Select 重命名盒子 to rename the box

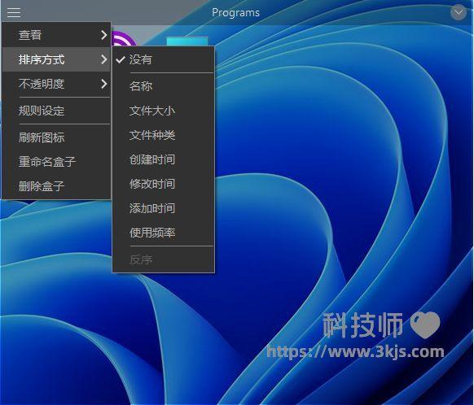56,162
